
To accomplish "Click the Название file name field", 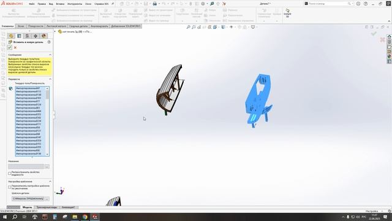I will [x=26, y=166].
